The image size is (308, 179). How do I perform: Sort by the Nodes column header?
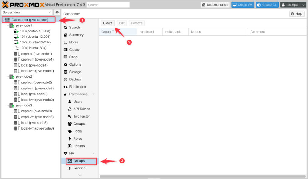tap(218, 32)
